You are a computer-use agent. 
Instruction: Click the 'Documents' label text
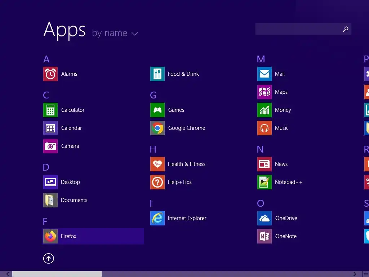[74, 200]
